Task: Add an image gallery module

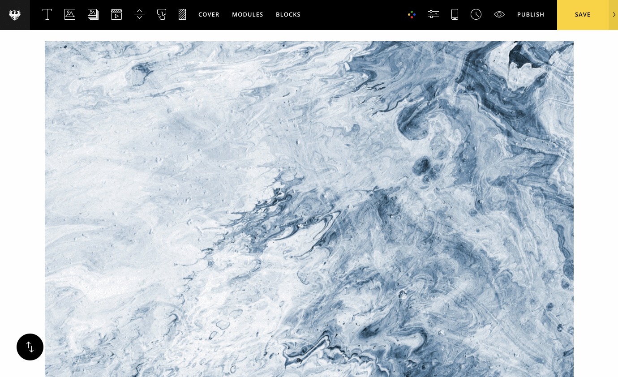Action: coord(93,14)
